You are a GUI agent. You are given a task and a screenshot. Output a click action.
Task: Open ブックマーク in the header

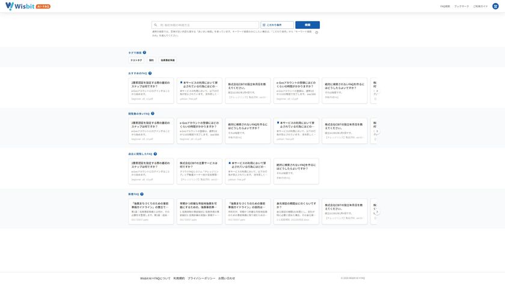(x=462, y=7)
